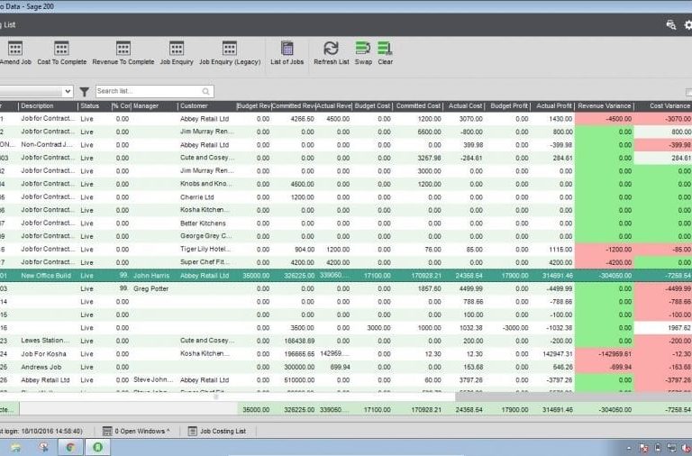Click the 1857.60 committed cost cell
The height and width of the screenshot is (456, 692).
(x=430, y=288)
